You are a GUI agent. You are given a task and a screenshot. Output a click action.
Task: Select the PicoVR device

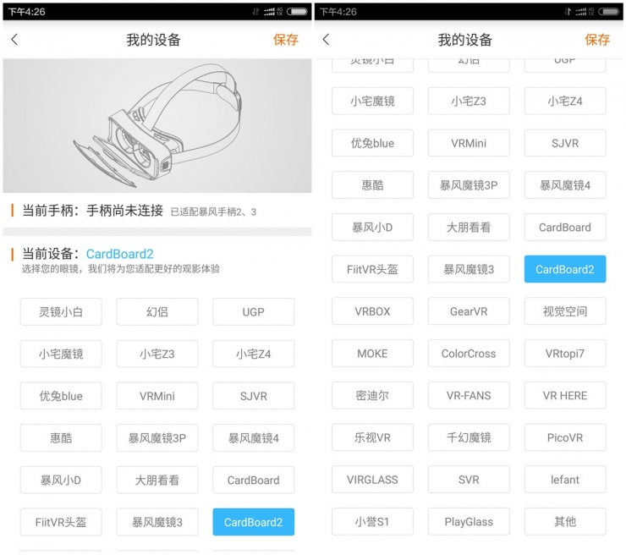[565, 437]
